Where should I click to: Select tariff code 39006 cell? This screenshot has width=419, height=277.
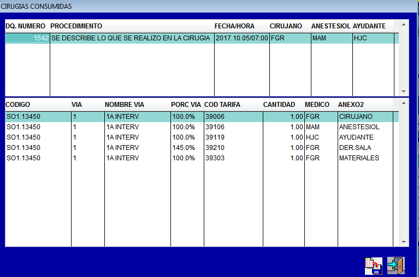coord(233,117)
